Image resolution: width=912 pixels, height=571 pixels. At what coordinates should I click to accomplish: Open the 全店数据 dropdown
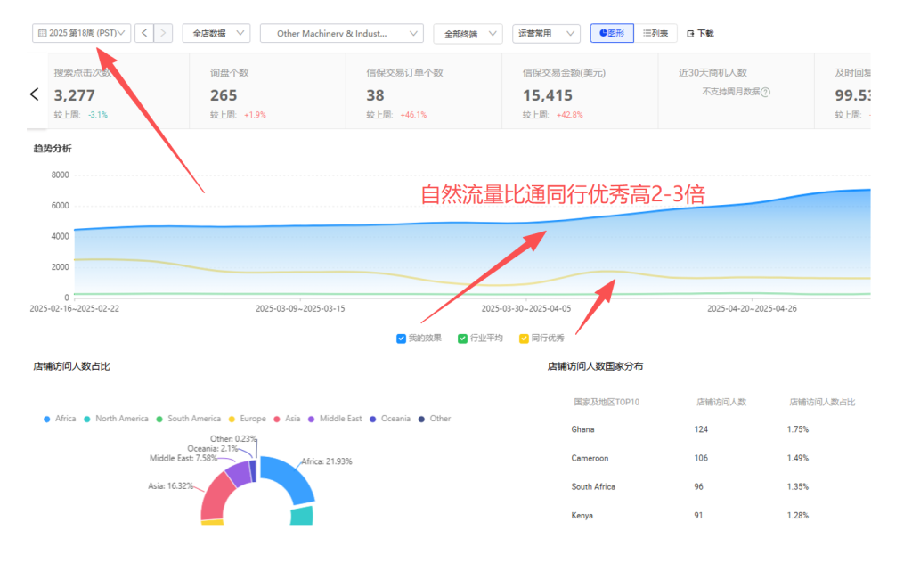216,33
